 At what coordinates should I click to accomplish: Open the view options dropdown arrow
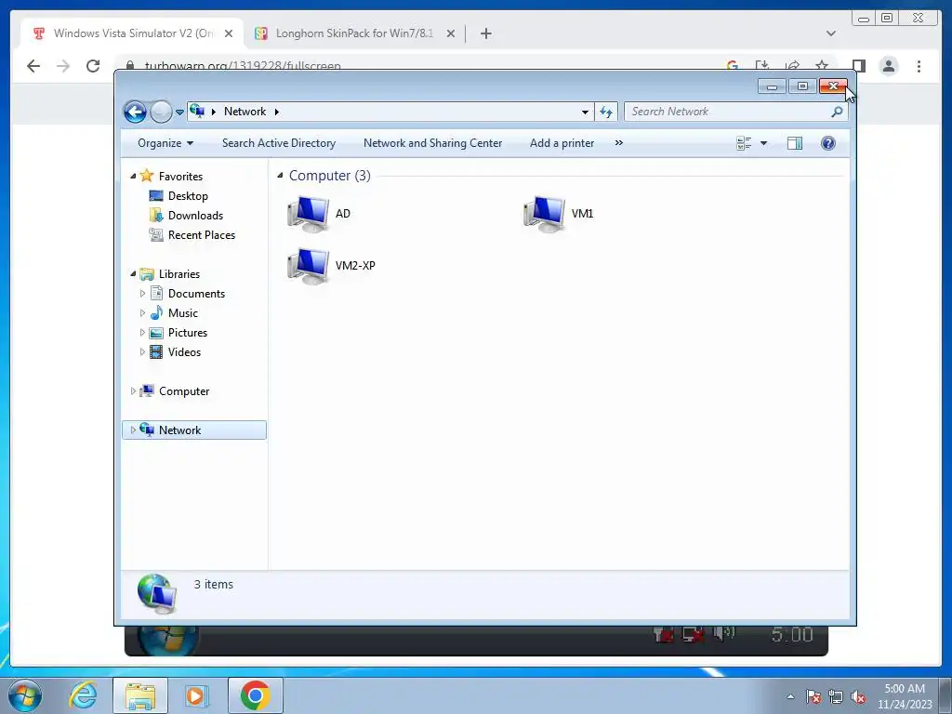(764, 143)
